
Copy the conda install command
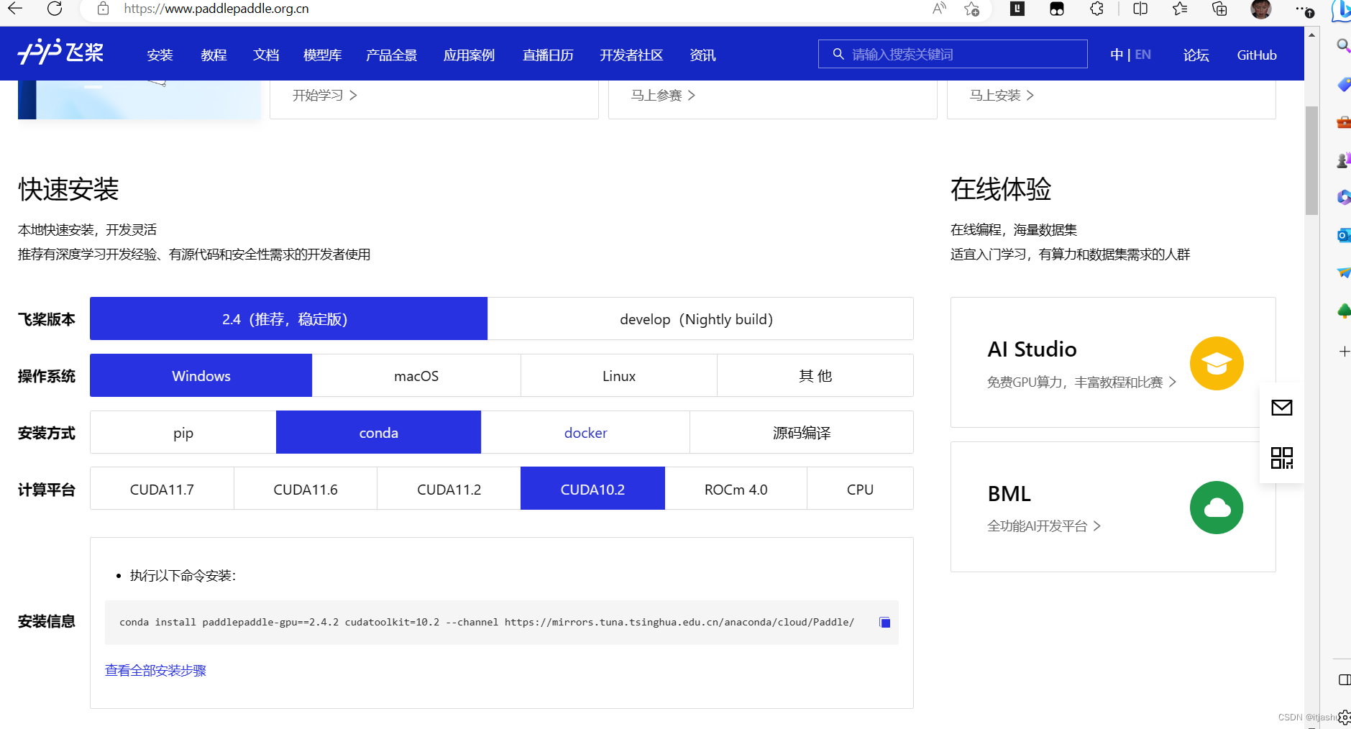(x=885, y=623)
